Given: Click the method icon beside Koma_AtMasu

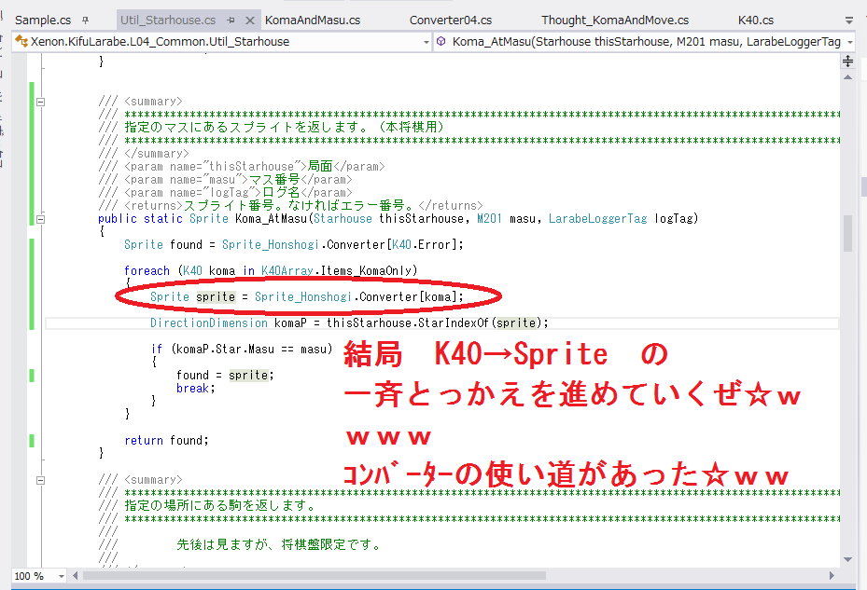Looking at the screenshot, I should [441, 41].
